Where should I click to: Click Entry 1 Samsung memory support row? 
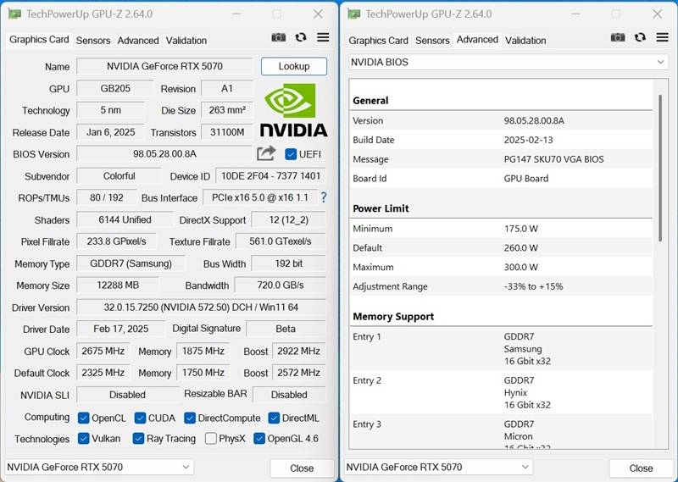[502, 348]
